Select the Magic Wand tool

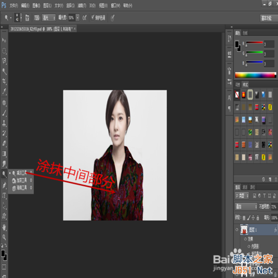tap(4, 71)
